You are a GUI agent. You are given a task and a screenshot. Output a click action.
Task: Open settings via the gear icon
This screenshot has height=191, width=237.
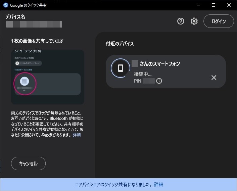194,21
